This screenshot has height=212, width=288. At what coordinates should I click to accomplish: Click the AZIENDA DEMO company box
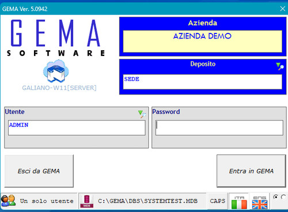pyautogui.click(x=203, y=41)
